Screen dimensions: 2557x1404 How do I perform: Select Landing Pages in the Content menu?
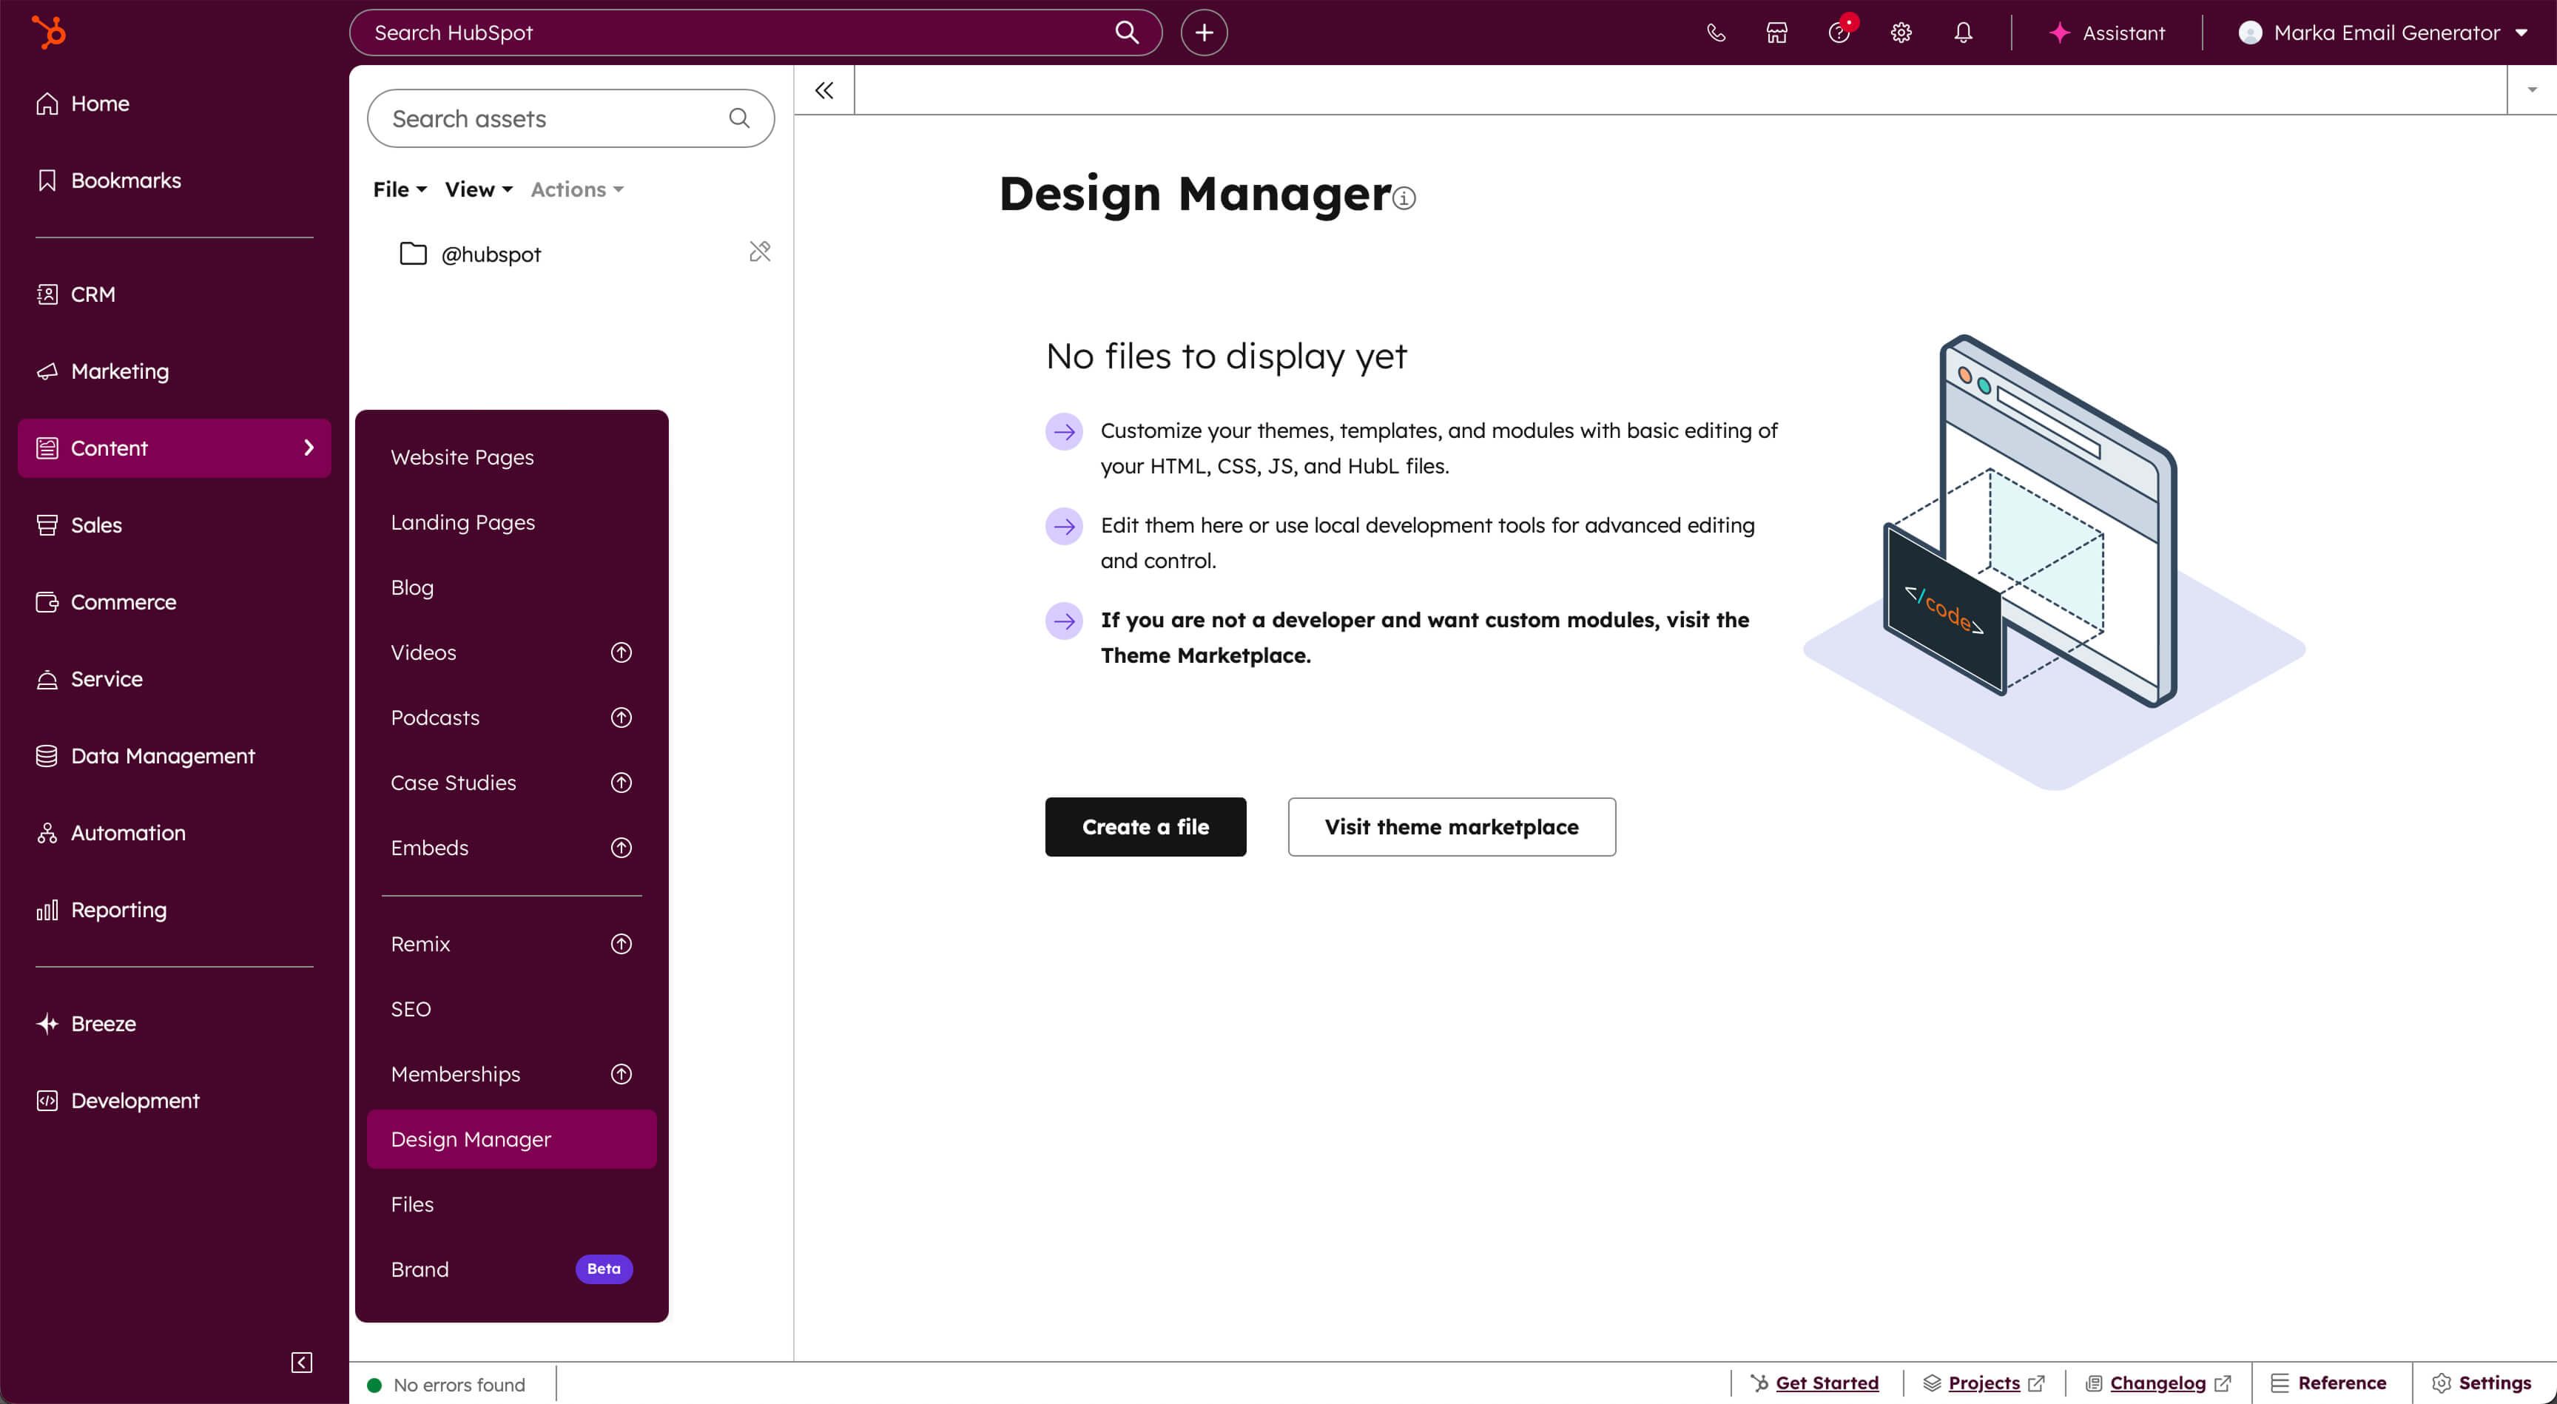tap(462, 522)
